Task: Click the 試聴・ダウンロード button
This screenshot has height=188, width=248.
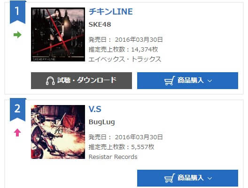Action: (81, 81)
